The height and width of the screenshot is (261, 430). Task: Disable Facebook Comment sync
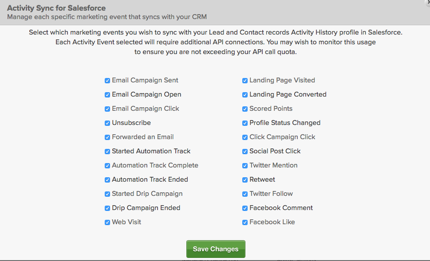pyautogui.click(x=245, y=208)
